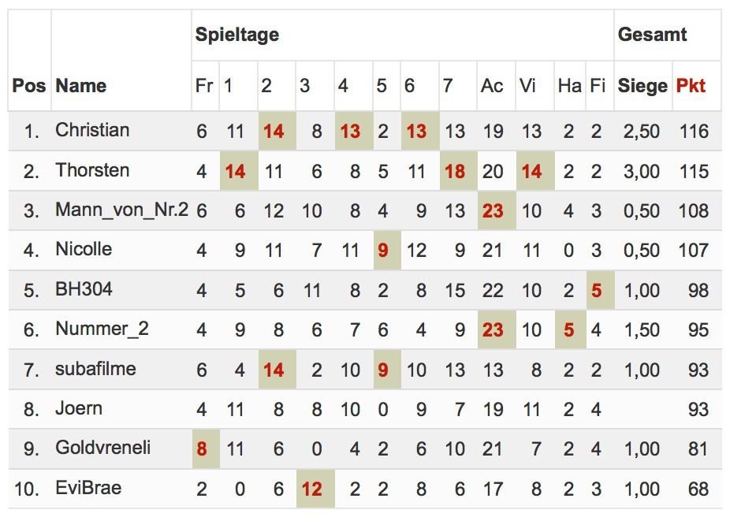This screenshot has height=517, width=730.
Task: Select player Nicolle in the table
Action: pos(84,249)
